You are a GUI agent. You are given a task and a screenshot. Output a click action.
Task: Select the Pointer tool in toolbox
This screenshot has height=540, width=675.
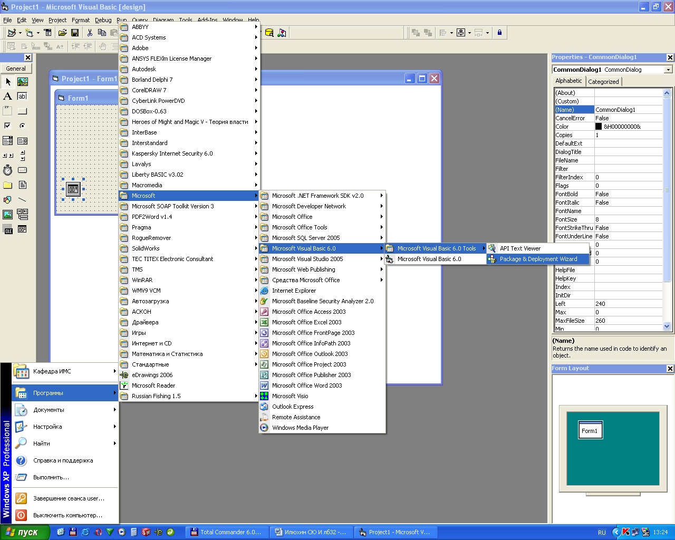8,82
